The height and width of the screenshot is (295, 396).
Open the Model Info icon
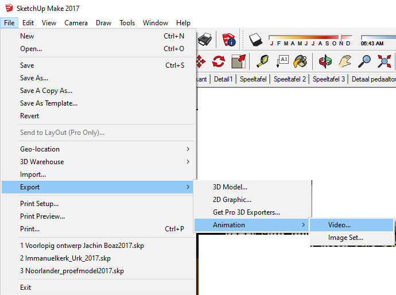click(229, 40)
